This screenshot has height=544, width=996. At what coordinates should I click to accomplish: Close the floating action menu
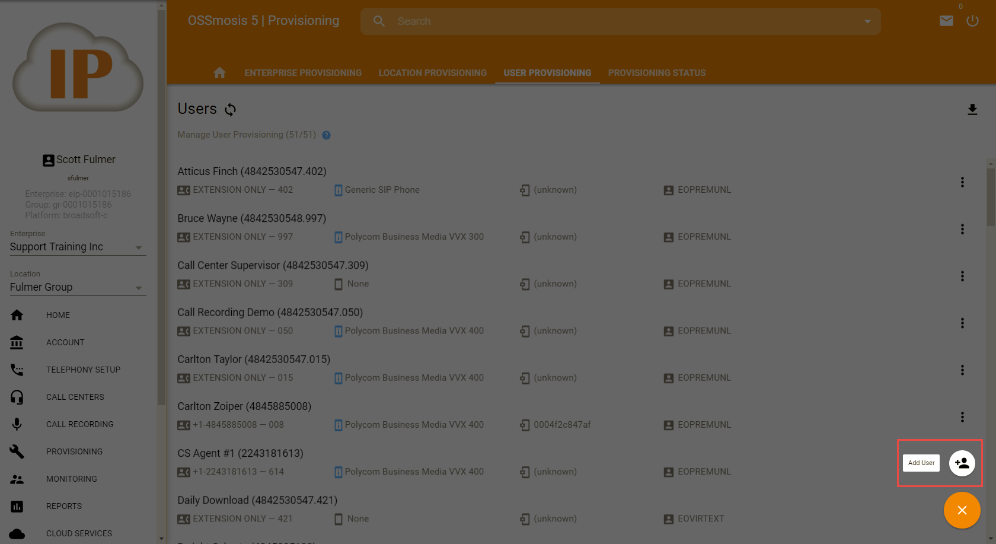tap(962, 510)
